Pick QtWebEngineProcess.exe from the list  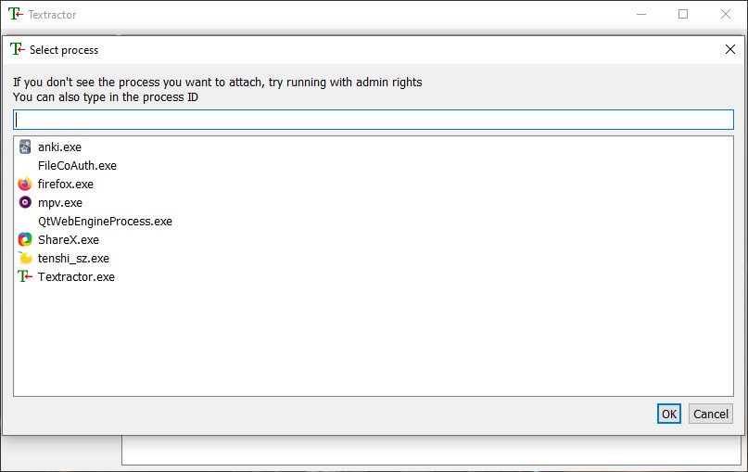pos(105,222)
